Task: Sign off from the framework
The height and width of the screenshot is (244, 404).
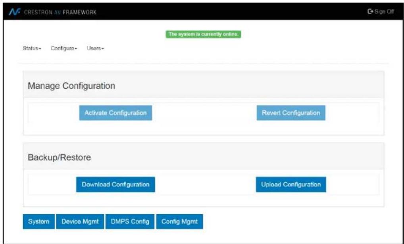Action: 381,12
